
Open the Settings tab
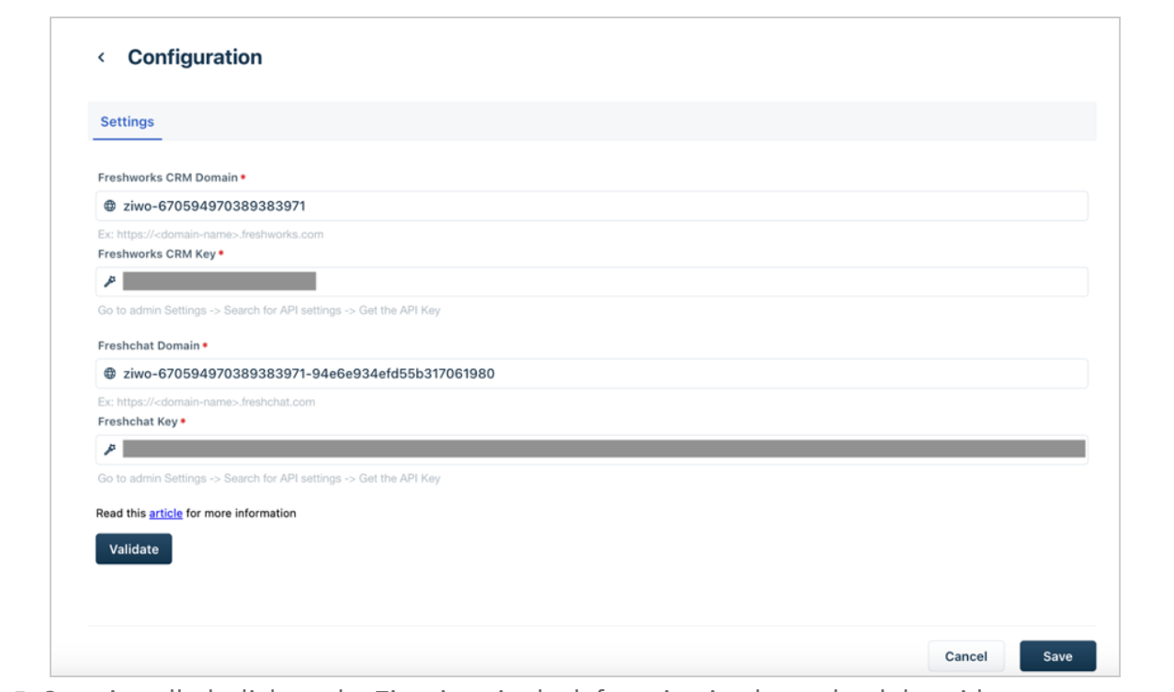coord(127,121)
